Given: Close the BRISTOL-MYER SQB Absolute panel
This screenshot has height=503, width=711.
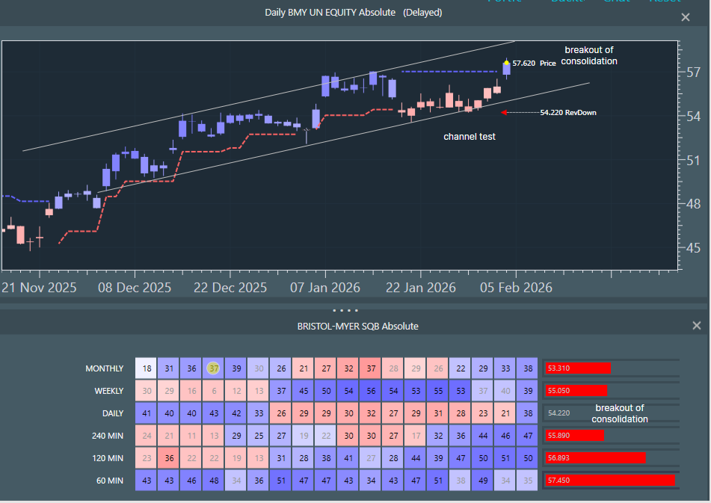Looking at the screenshot, I should pyautogui.click(x=697, y=326).
